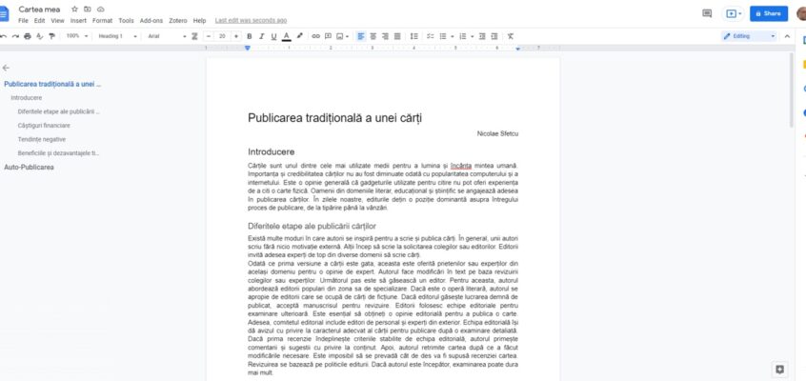Decrease the font size

pos(209,36)
